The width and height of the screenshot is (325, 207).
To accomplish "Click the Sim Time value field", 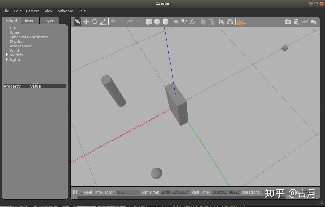I will tap(175, 192).
